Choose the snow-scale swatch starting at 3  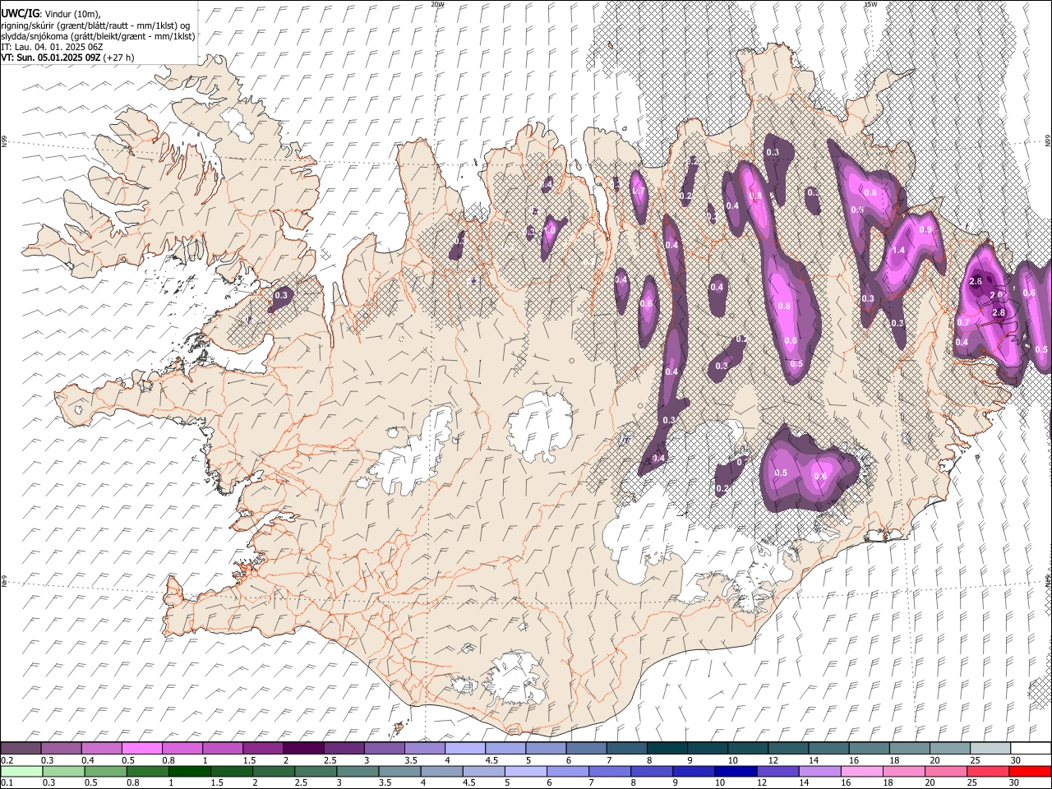[x=383, y=748]
